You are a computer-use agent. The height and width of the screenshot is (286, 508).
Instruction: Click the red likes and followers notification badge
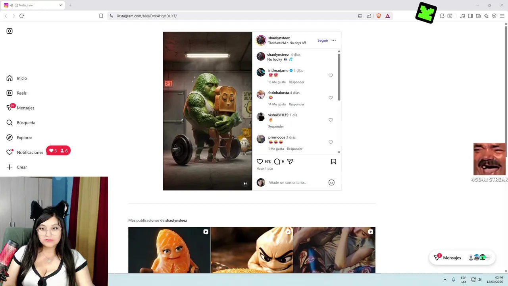58,151
